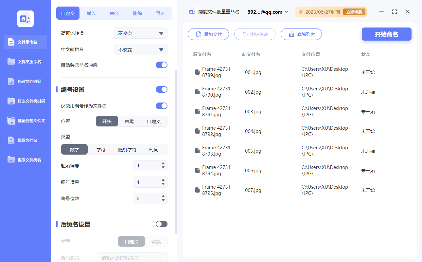422x262 pixels.
Task: Click the 开始命名 button
Action: point(386,34)
